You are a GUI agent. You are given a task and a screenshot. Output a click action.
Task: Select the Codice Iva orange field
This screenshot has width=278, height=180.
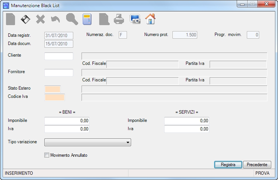(54, 97)
